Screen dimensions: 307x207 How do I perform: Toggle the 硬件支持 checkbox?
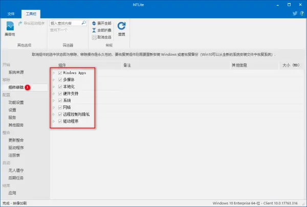click(x=60, y=94)
